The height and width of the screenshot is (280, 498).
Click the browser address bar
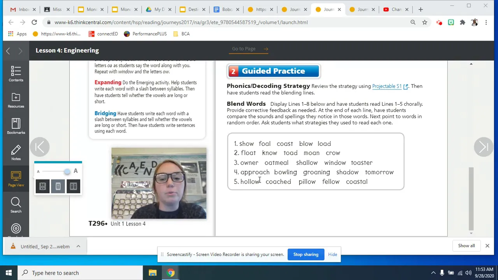point(230,22)
